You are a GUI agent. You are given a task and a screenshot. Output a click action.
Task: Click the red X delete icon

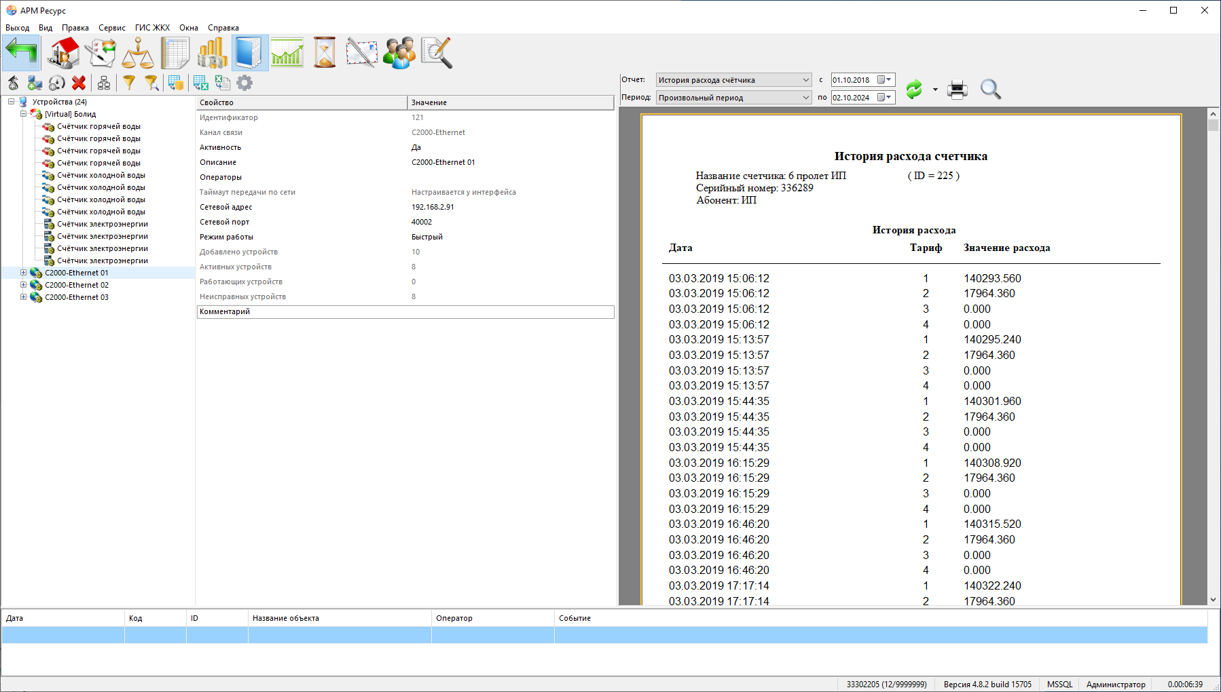79,83
